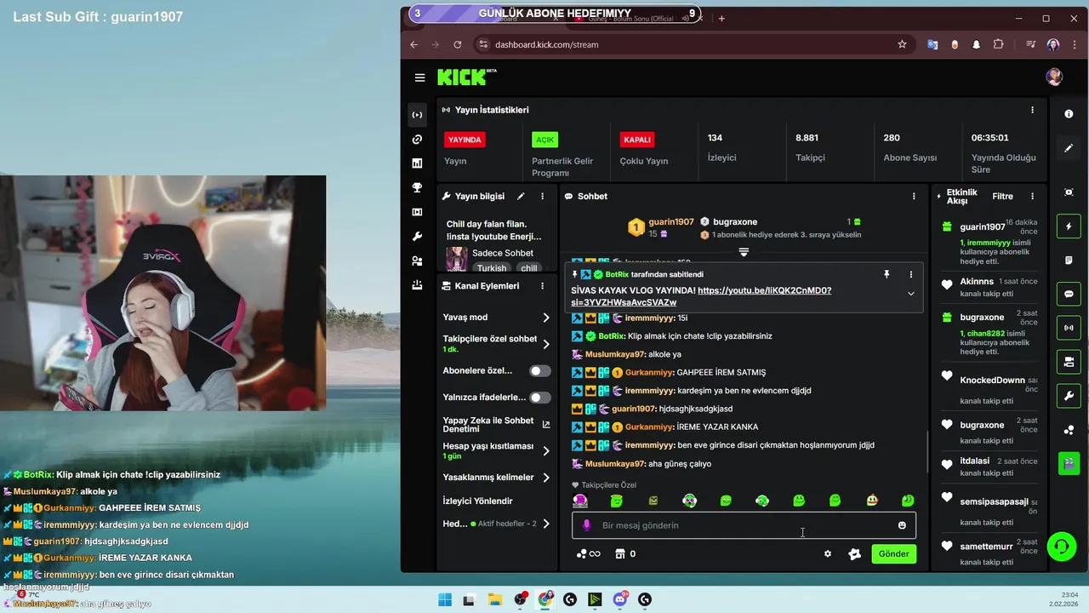Focus the Bir mesaj gönderin input

pos(744,525)
